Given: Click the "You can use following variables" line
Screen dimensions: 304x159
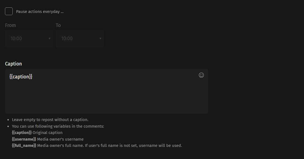Looking at the screenshot, I should click(x=58, y=126).
